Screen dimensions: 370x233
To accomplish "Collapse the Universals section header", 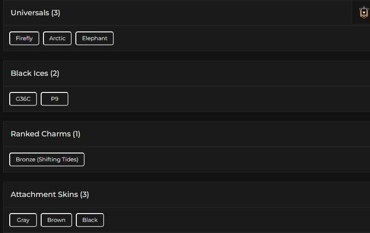I will (x=35, y=13).
